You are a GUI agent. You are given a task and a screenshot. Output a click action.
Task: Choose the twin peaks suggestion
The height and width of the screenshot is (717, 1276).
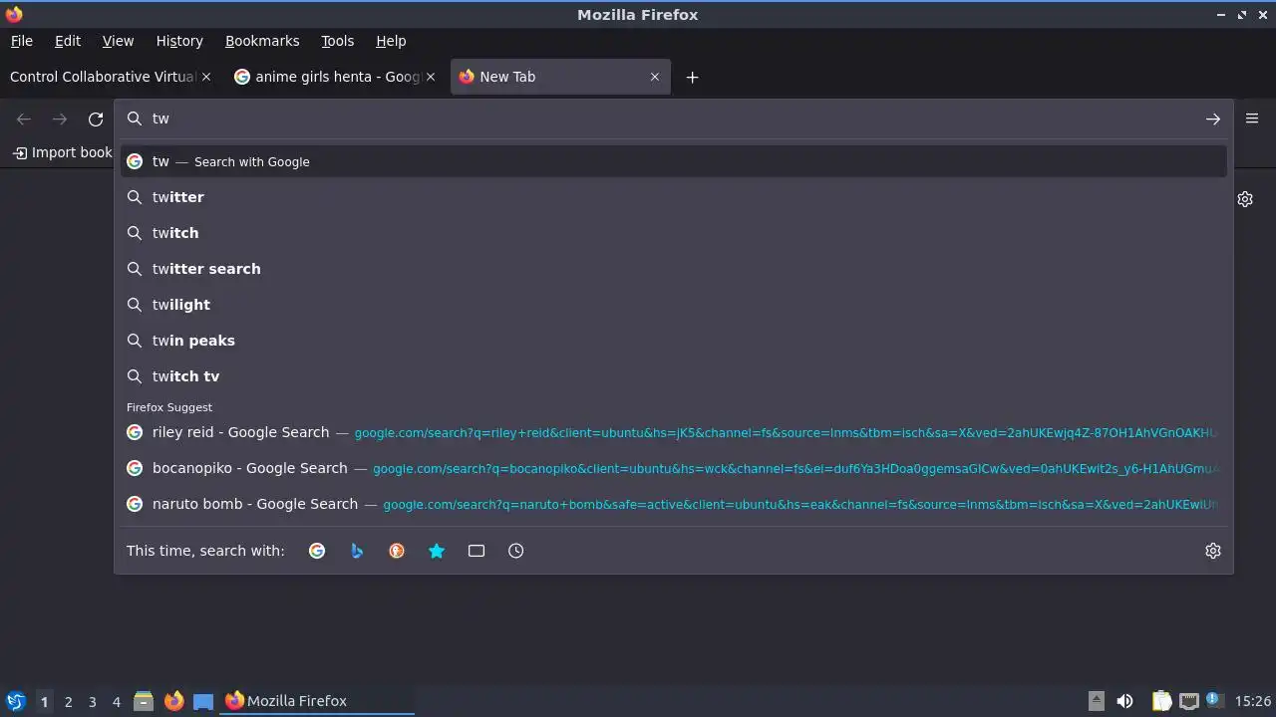point(674,341)
